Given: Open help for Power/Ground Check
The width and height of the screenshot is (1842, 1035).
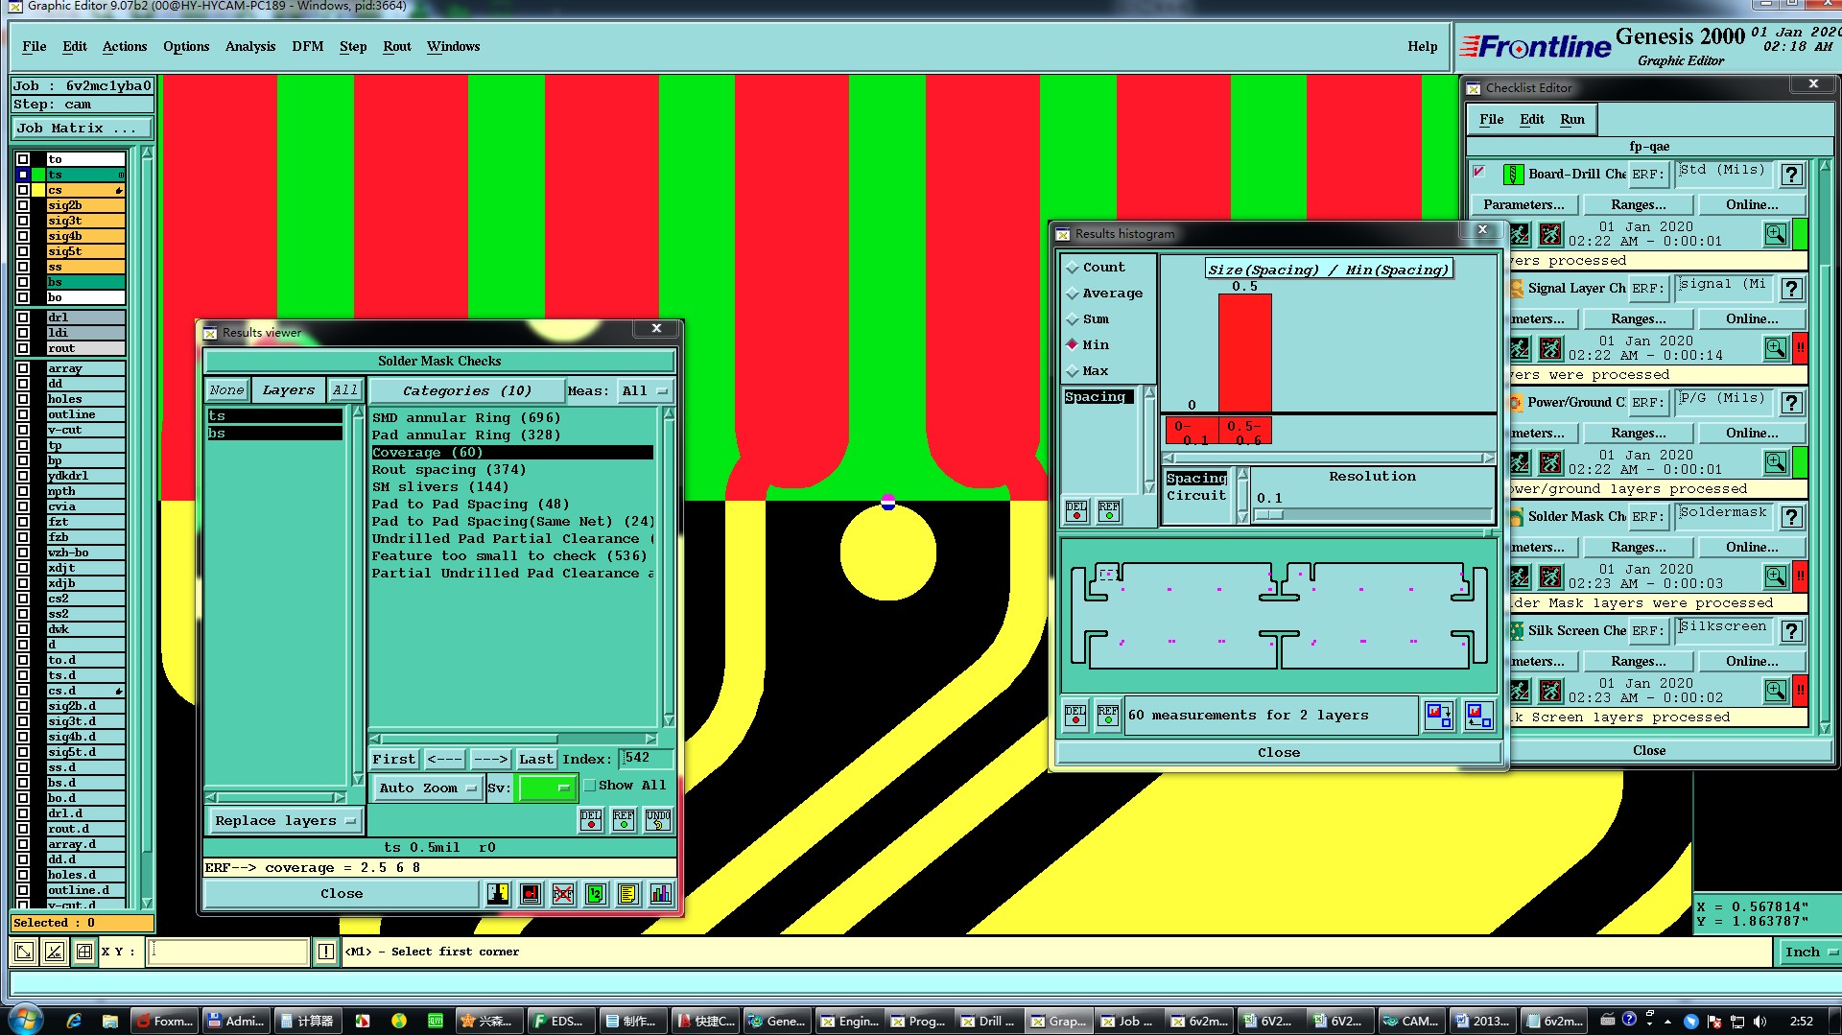Looking at the screenshot, I should (x=1791, y=403).
